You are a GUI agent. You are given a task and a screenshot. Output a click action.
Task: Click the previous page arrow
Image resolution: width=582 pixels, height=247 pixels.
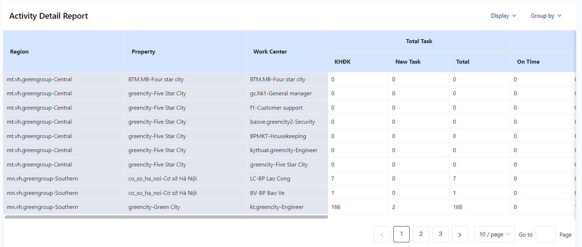click(382, 234)
